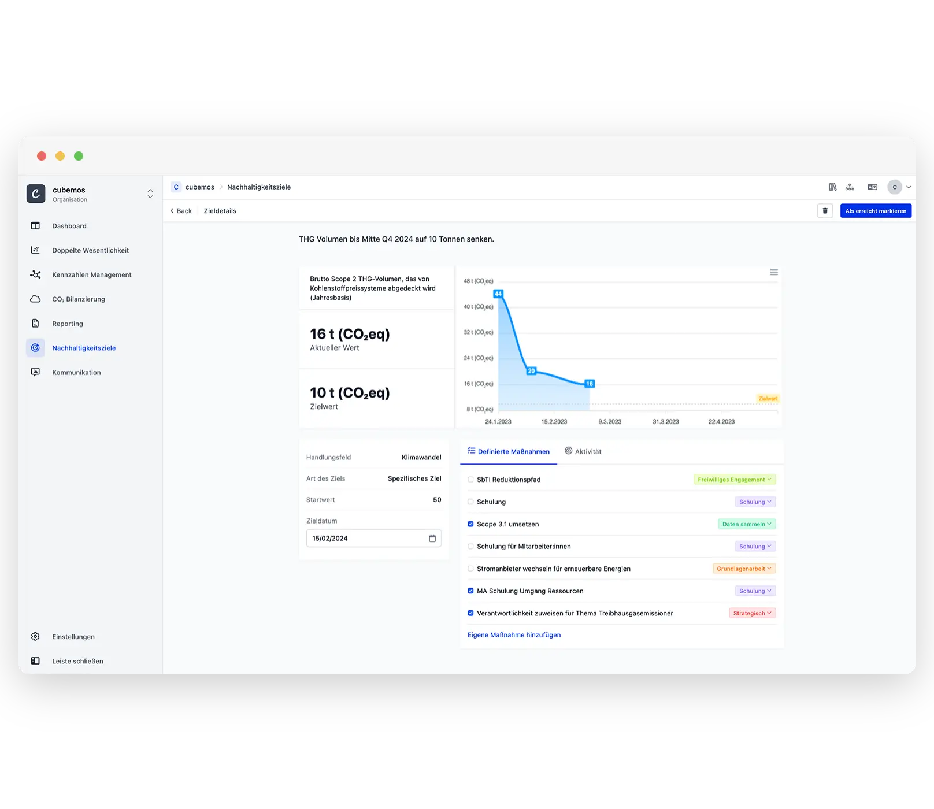Click the chart data point labeled 44
This screenshot has width=934, height=809.
(498, 294)
